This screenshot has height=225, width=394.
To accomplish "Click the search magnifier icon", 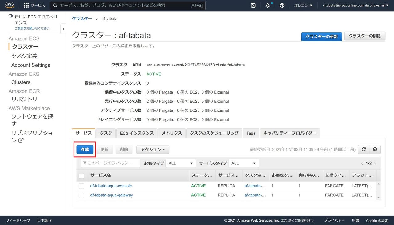I will click(x=55, y=6).
